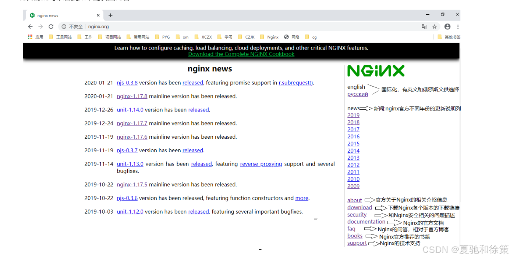Screen dimensions: 510x258
Task: Open the reverse proxying link
Action: (x=261, y=164)
